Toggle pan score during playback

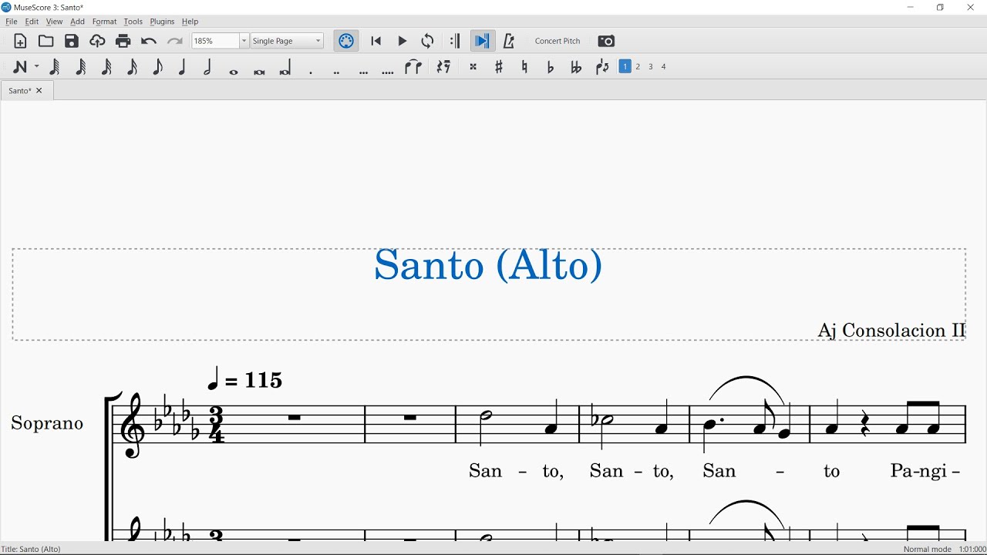click(x=483, y=41)
